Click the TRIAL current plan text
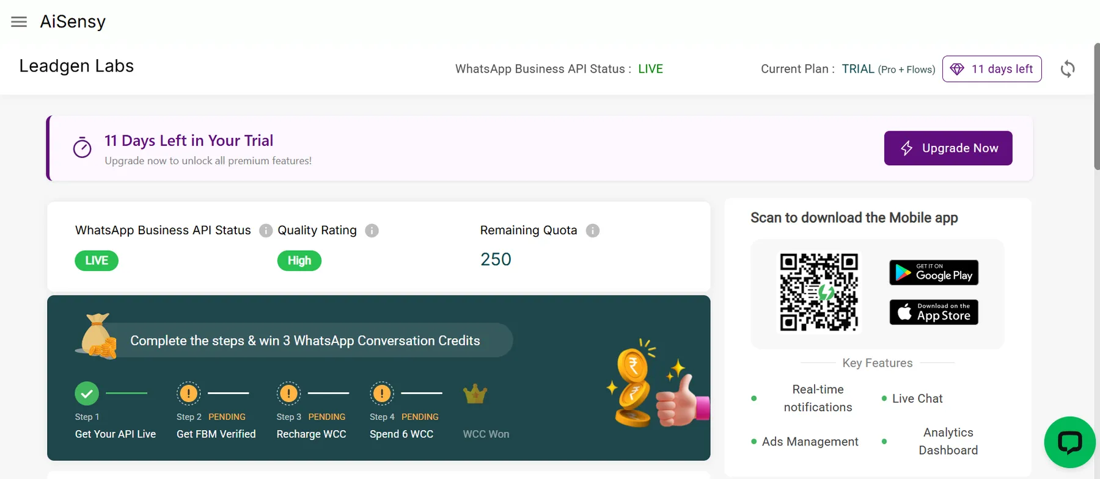 (858, 69)
